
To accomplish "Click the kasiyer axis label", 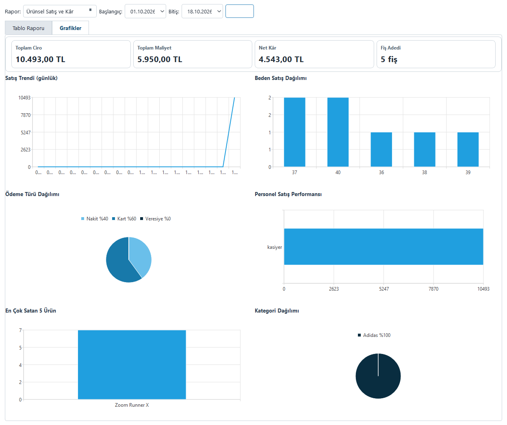I will [275, 247].
